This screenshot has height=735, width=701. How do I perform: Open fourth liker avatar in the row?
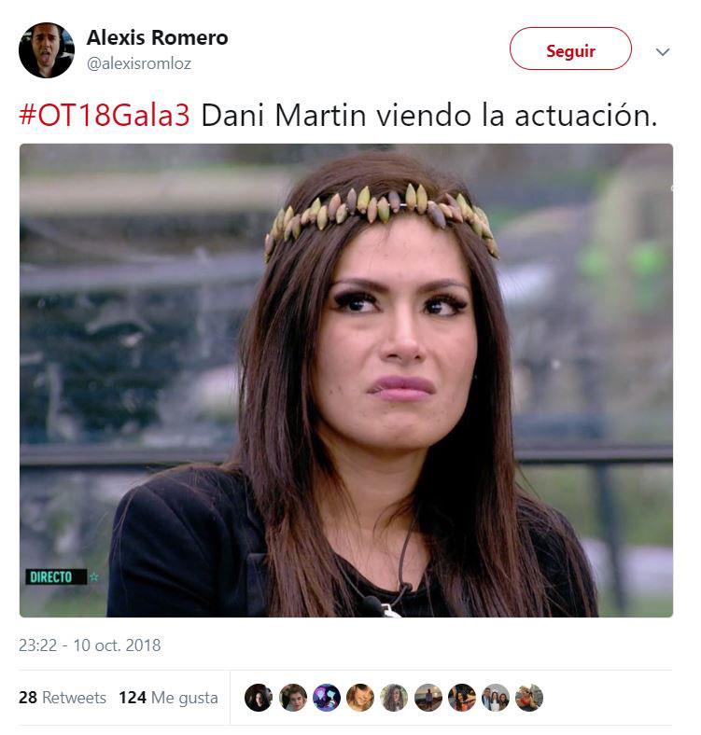[360, 698]
